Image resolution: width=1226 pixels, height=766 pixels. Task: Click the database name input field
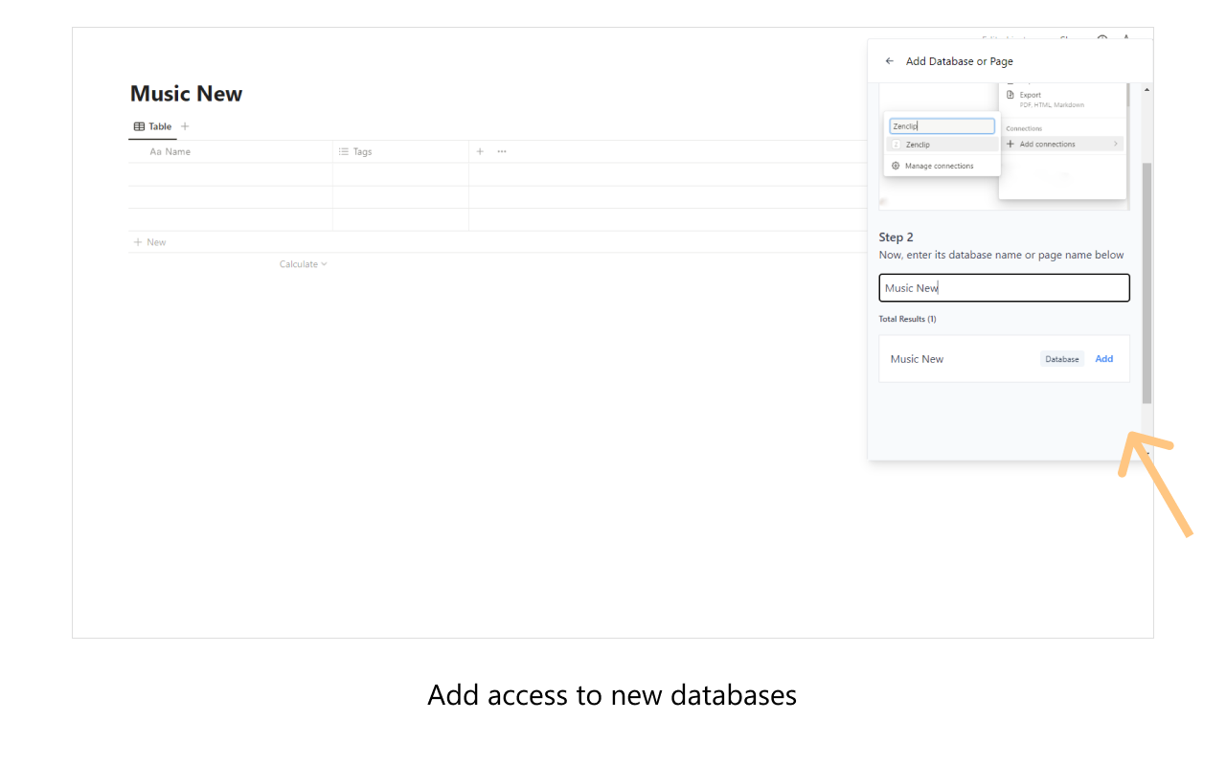pyautogui.click(x=1004, y=288)
